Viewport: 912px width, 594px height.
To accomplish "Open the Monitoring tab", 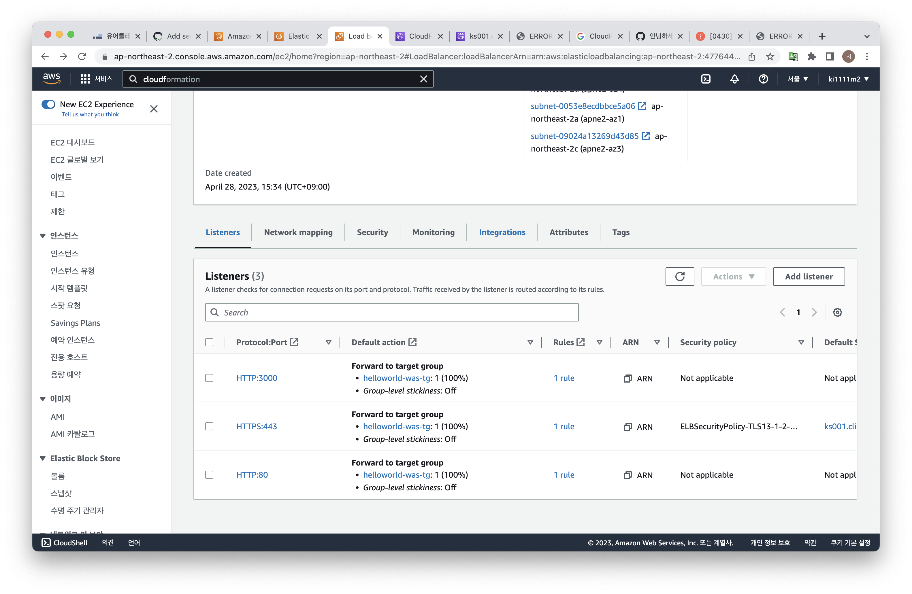I will (x=434, y=232).
